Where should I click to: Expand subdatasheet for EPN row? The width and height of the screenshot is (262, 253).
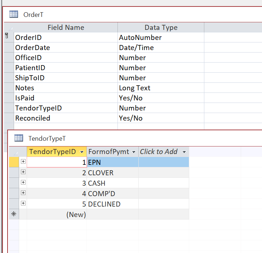coord(23,162)
